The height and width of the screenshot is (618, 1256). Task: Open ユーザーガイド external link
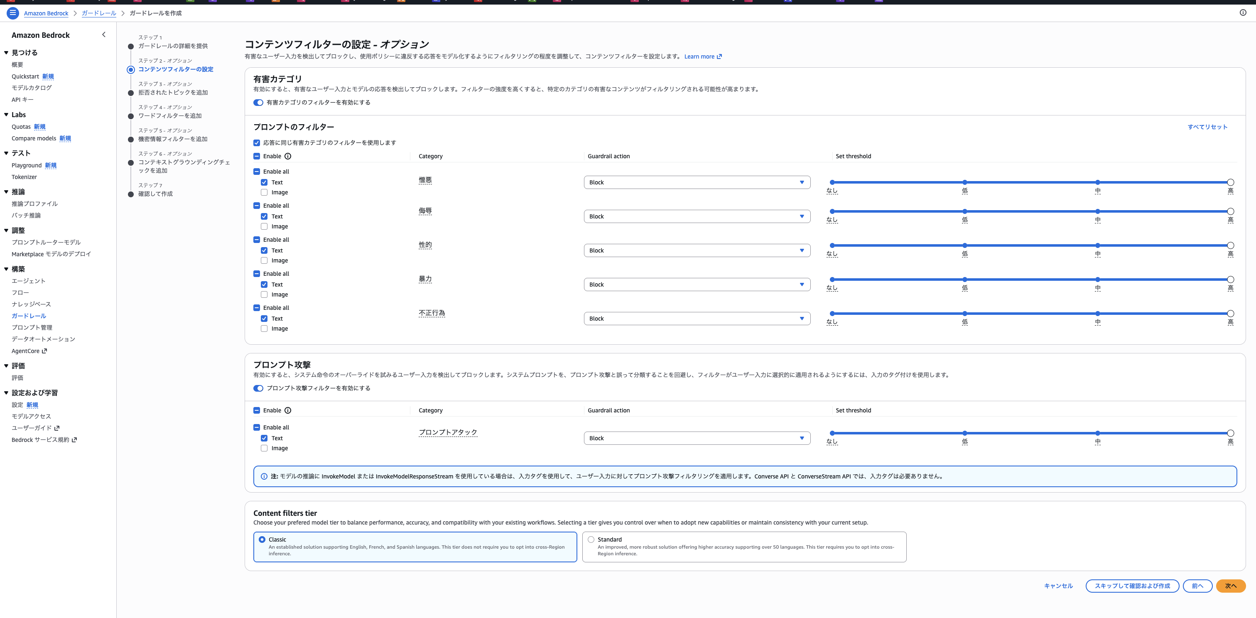[58, 427]
